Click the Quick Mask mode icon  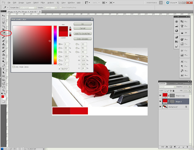point(3,102)
